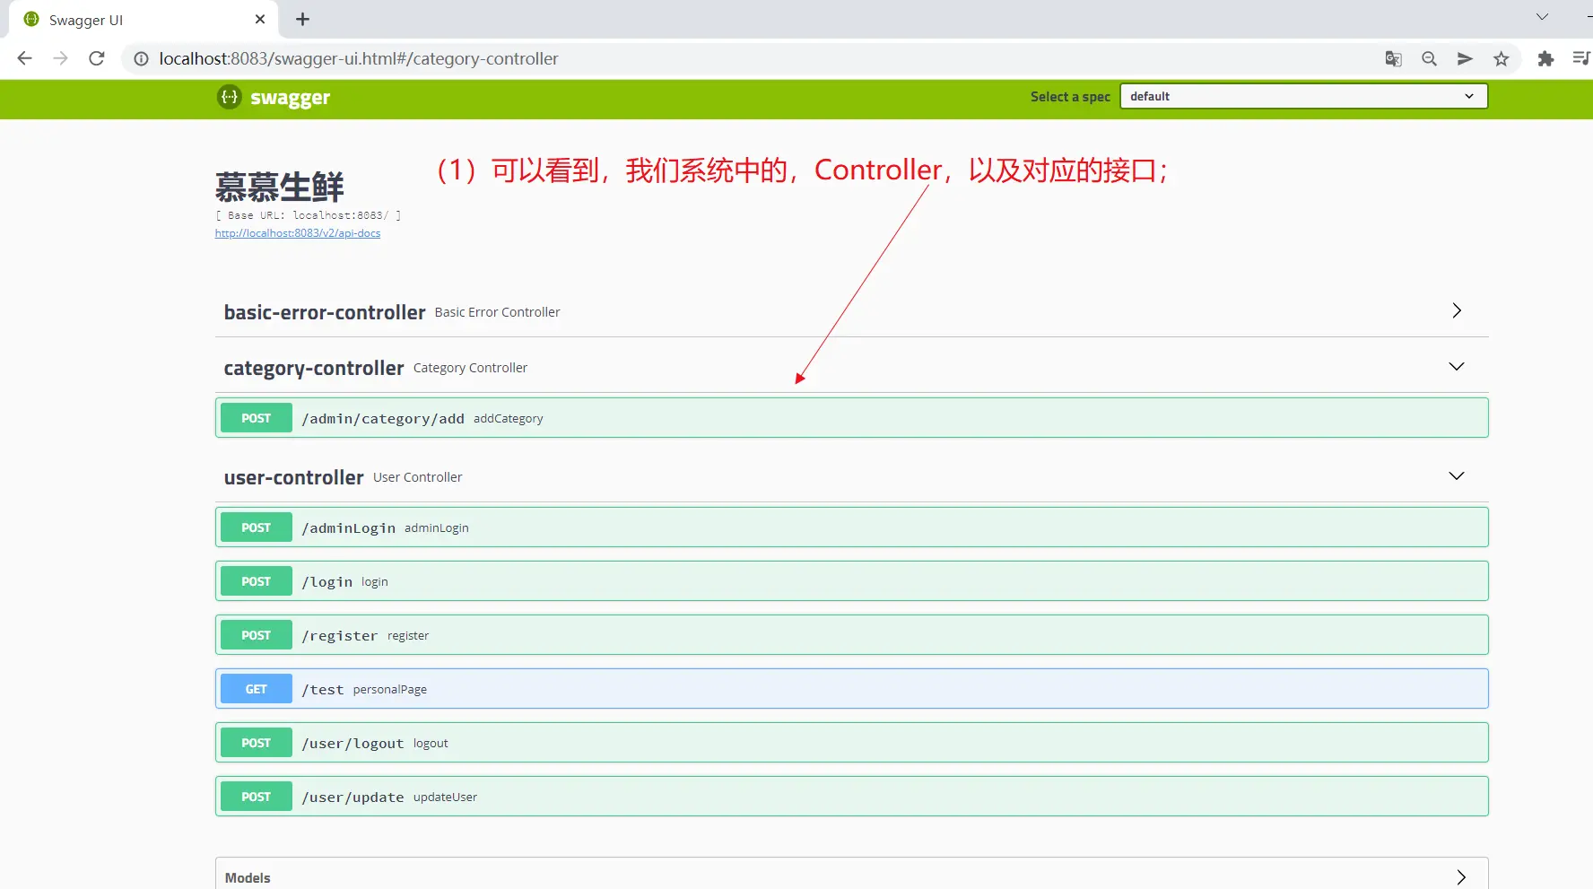This screenshot has height=889, width=1593.
Task: Click POST badge for /user/logout
Action: [x=257, y=743]
